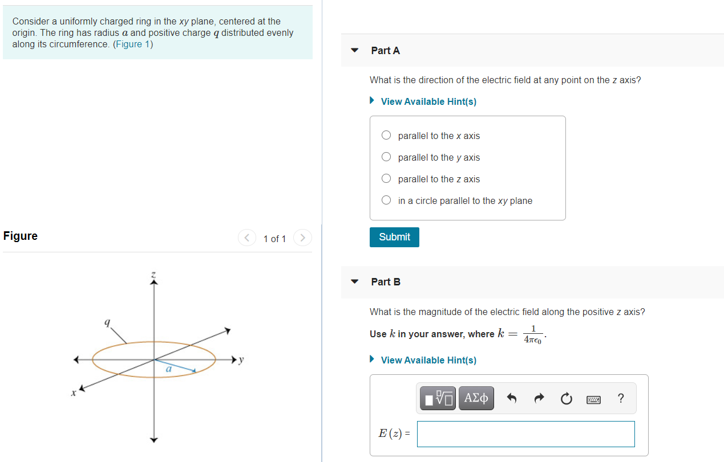Select 'parallel to the z axis' option
The image size is (724, 462).
[x=386, y=178]
